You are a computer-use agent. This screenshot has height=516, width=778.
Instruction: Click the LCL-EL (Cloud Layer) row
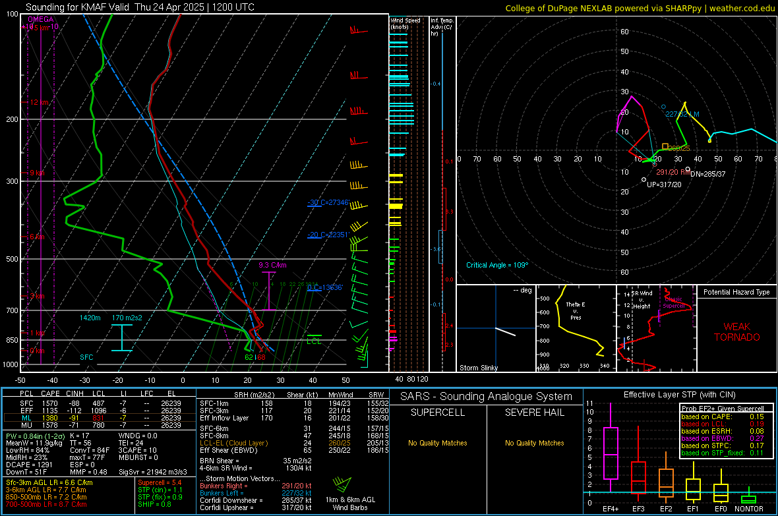293,443
